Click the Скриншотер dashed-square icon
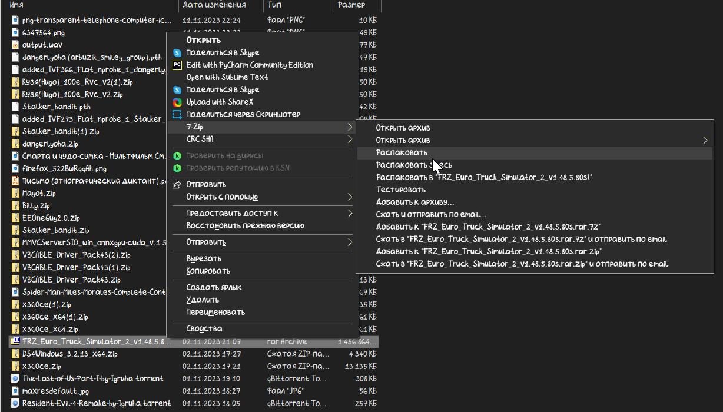The height and width of the screenshot is (412, 723). (x=177, y=114)
